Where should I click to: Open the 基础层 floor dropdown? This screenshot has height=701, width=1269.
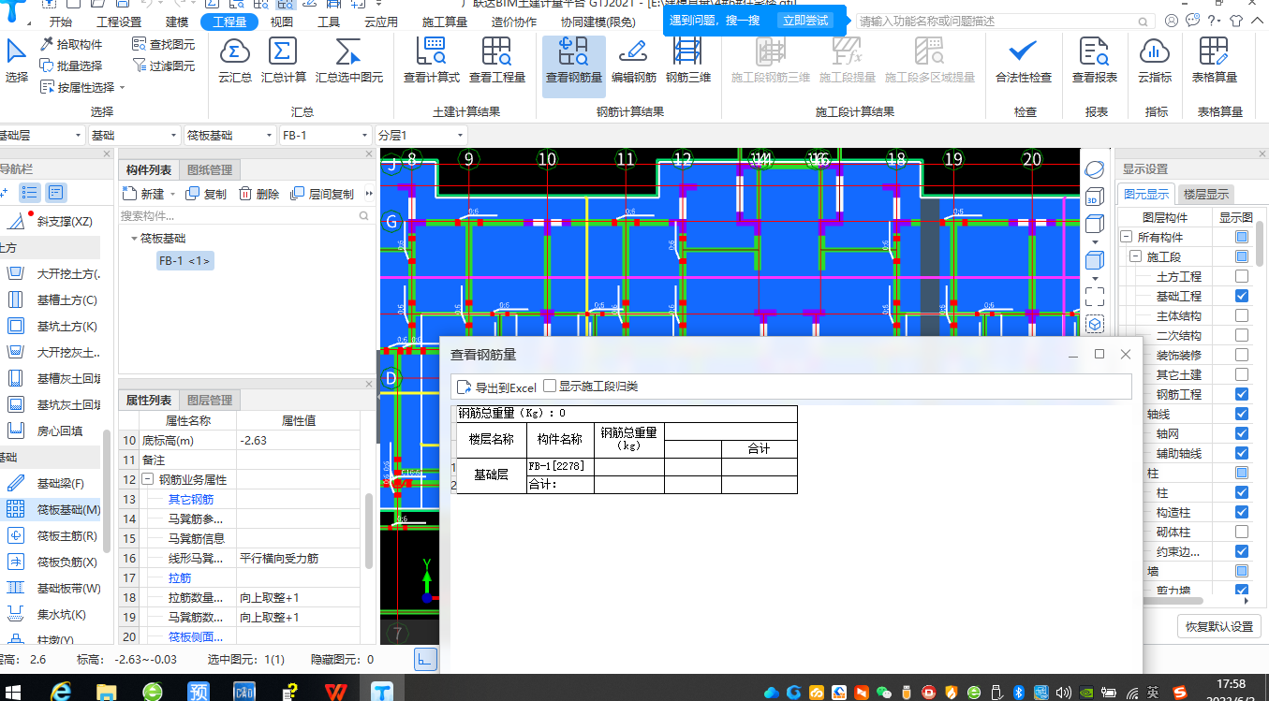[42, 136]
